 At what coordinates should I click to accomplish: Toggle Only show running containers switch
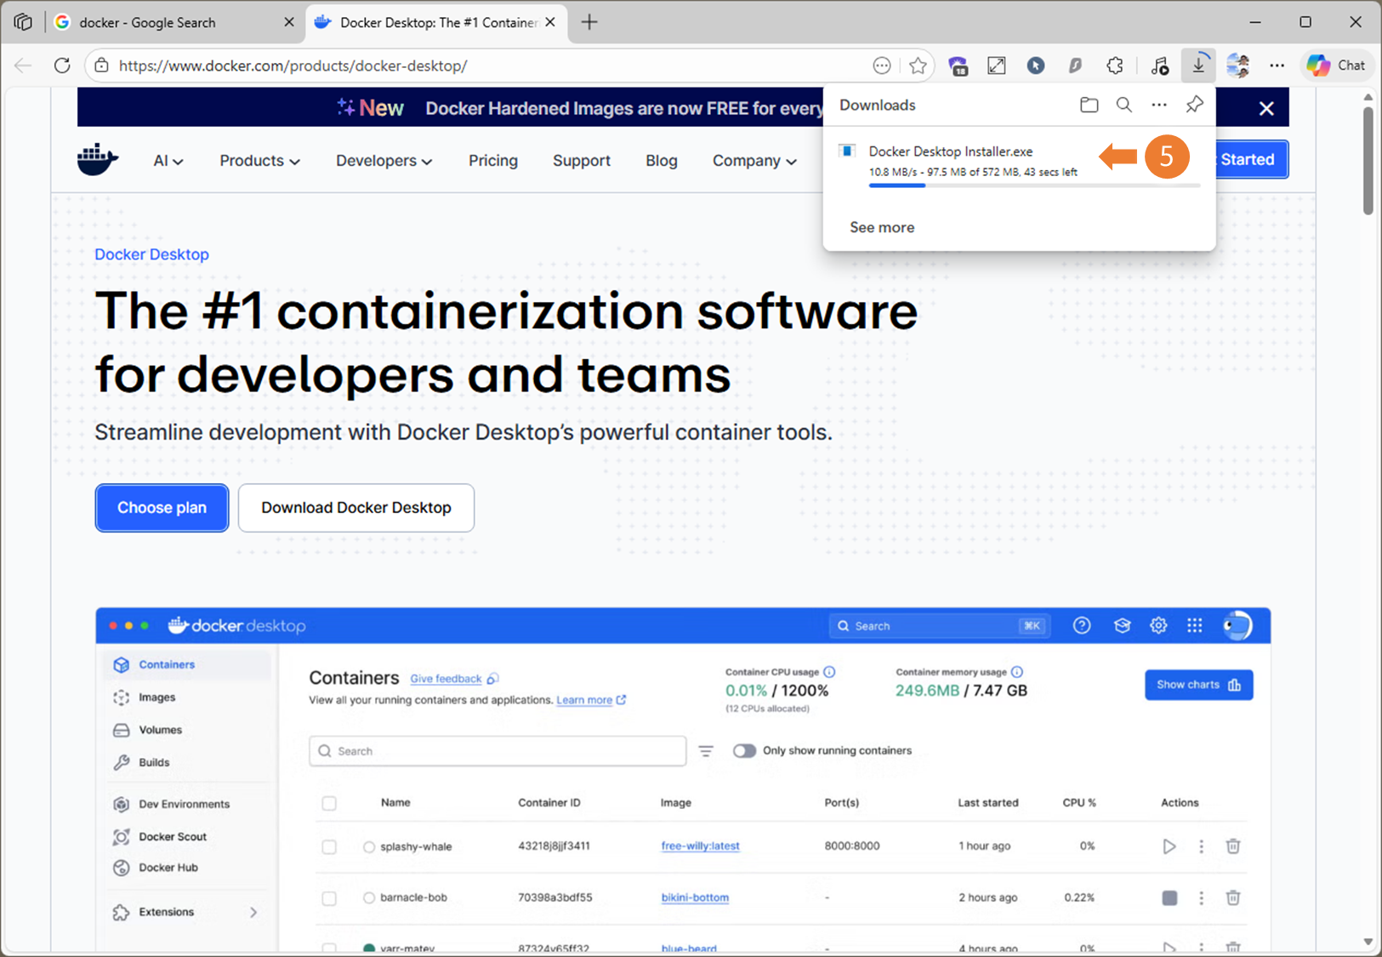point(744,751)
